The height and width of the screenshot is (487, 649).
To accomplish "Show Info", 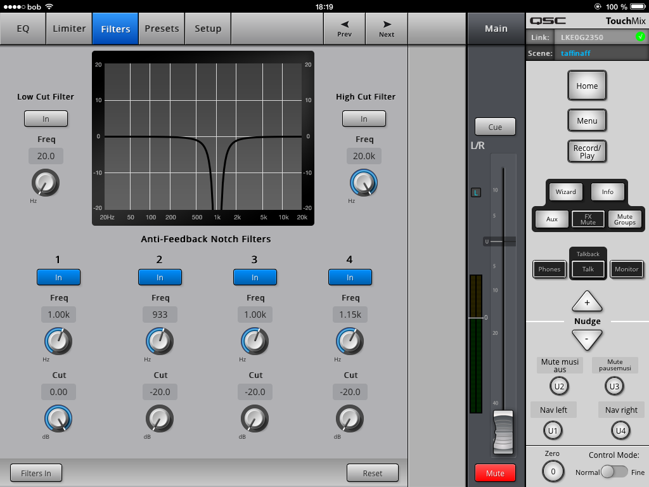I will pyautogui.click(x=608, y=192).
